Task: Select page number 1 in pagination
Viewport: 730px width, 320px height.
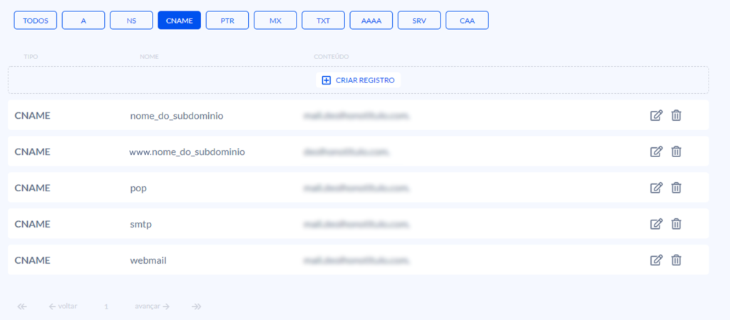Action: 106,306
